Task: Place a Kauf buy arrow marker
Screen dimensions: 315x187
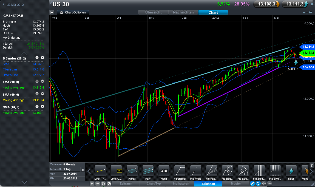Action: point(291,171)
